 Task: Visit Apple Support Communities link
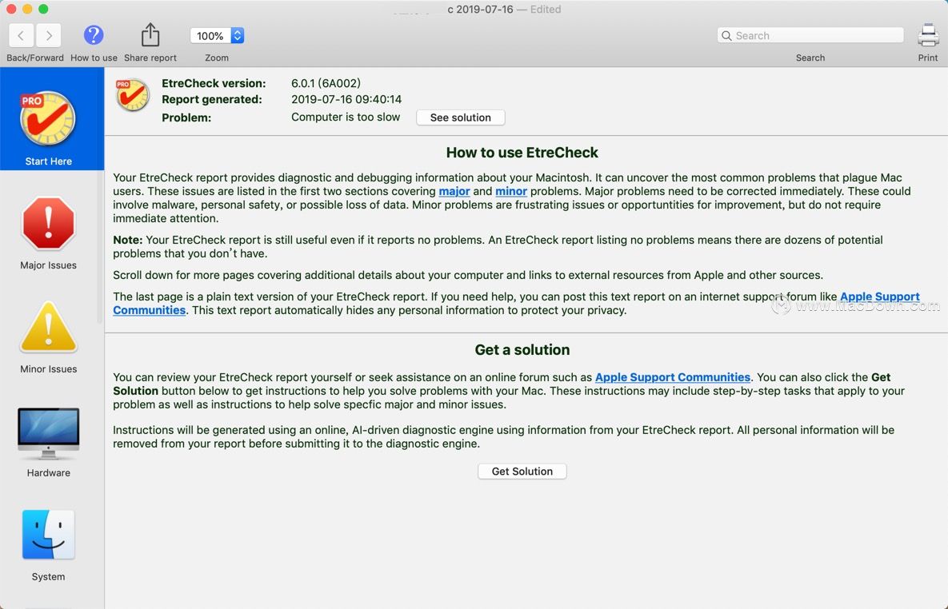672,376
